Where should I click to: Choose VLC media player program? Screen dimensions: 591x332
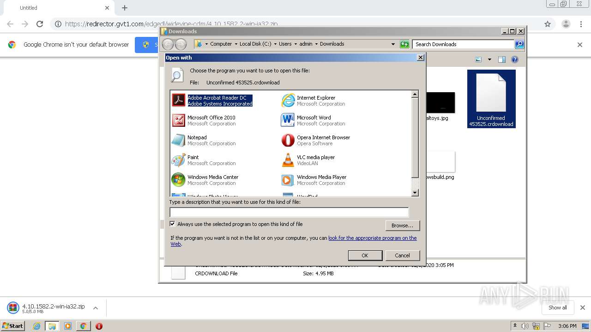click(308, 160)
